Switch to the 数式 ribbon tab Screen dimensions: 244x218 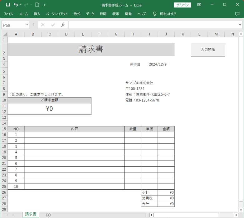[x=77, y=14]
